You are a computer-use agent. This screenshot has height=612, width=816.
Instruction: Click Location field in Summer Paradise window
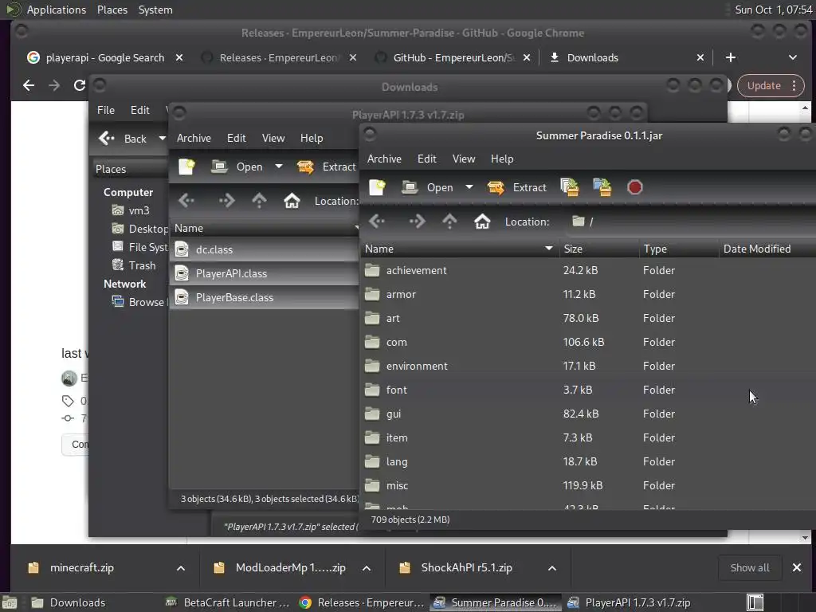691,222
